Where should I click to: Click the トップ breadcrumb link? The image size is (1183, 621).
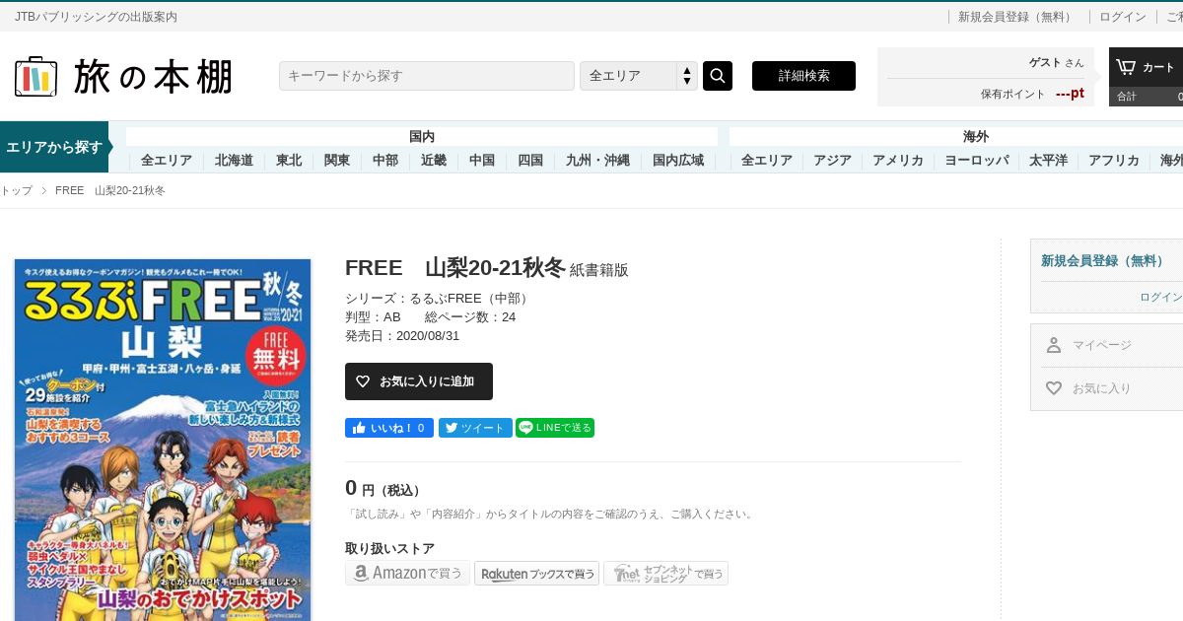16,190
